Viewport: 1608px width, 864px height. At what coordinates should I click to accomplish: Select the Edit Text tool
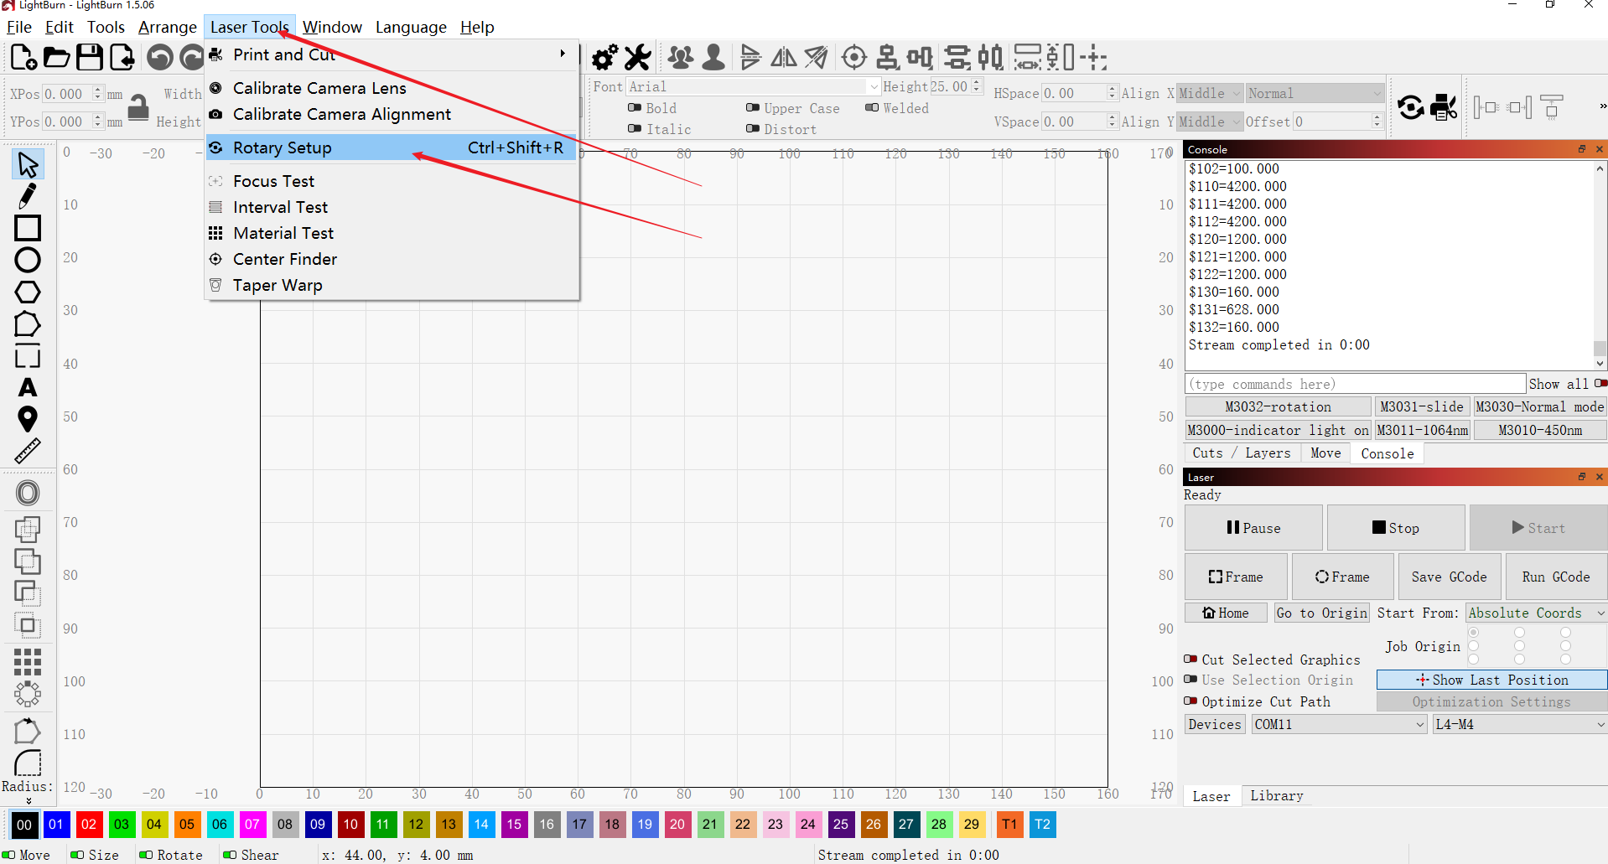click(x=28, y=387)
